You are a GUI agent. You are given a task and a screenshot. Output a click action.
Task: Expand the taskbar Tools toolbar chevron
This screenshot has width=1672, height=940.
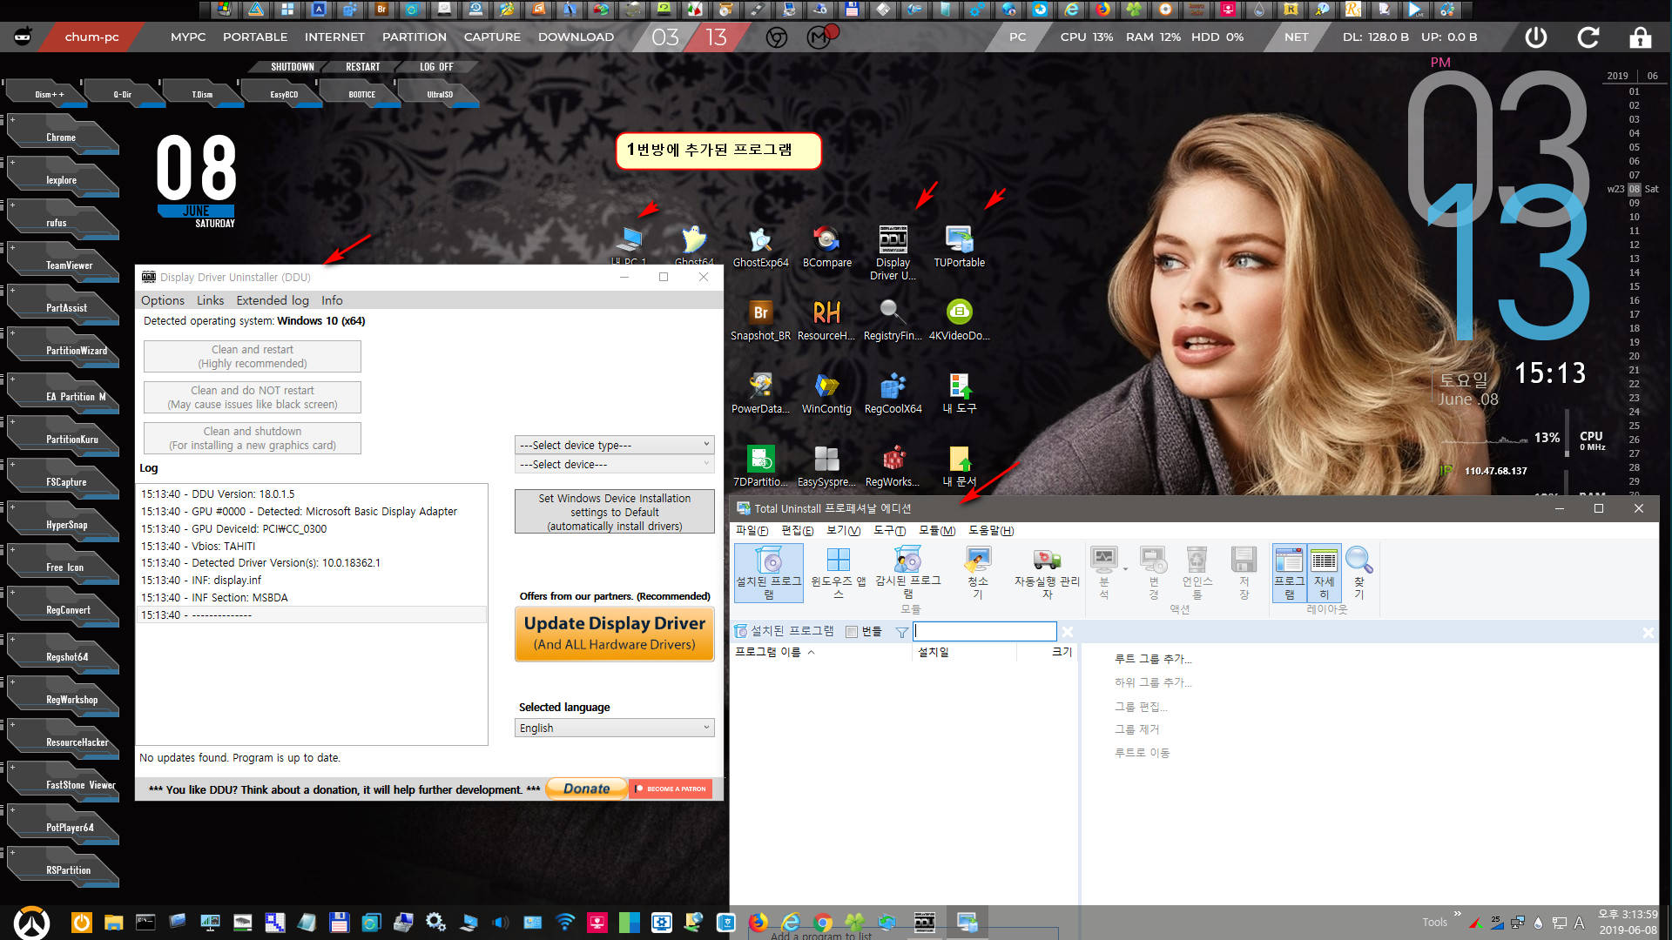(1457, 913)
